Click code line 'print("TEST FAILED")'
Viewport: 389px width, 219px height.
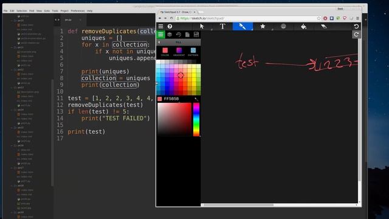coord(115,119)
